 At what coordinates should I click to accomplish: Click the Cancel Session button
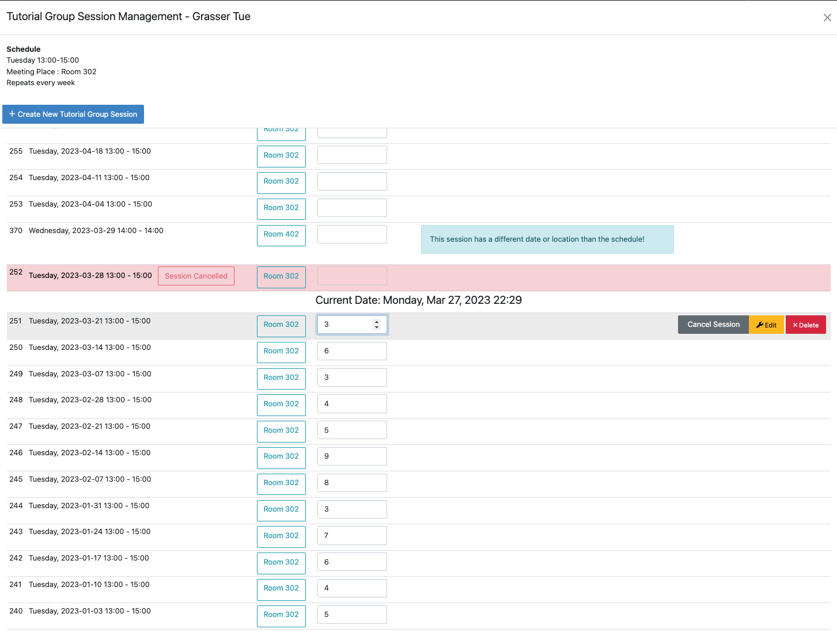pos(713,325)
